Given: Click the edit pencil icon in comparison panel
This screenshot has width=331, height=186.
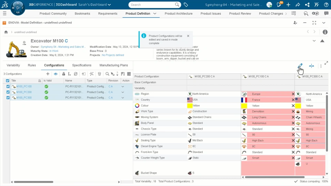Looking at the screenshot, I should (x=300, y=66).
